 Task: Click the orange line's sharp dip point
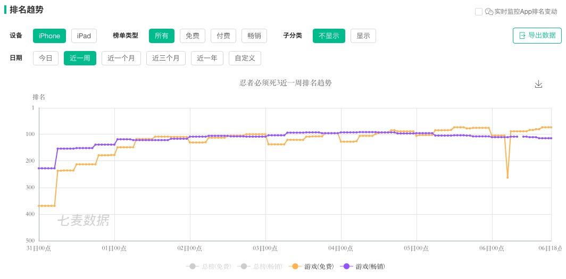tap(507, 177)
